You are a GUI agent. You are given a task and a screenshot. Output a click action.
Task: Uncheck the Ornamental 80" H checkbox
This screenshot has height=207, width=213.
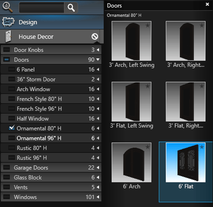coord(12,128)
